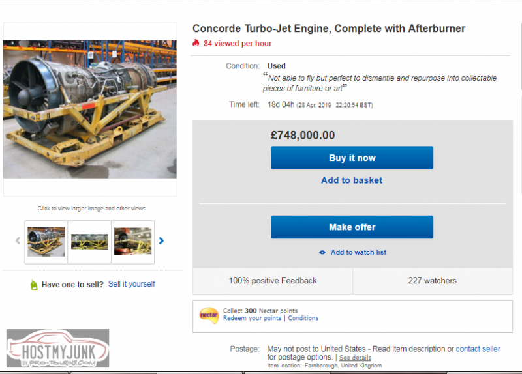
Task: Select the first engine thumbnail
Action: click(46, 241)
